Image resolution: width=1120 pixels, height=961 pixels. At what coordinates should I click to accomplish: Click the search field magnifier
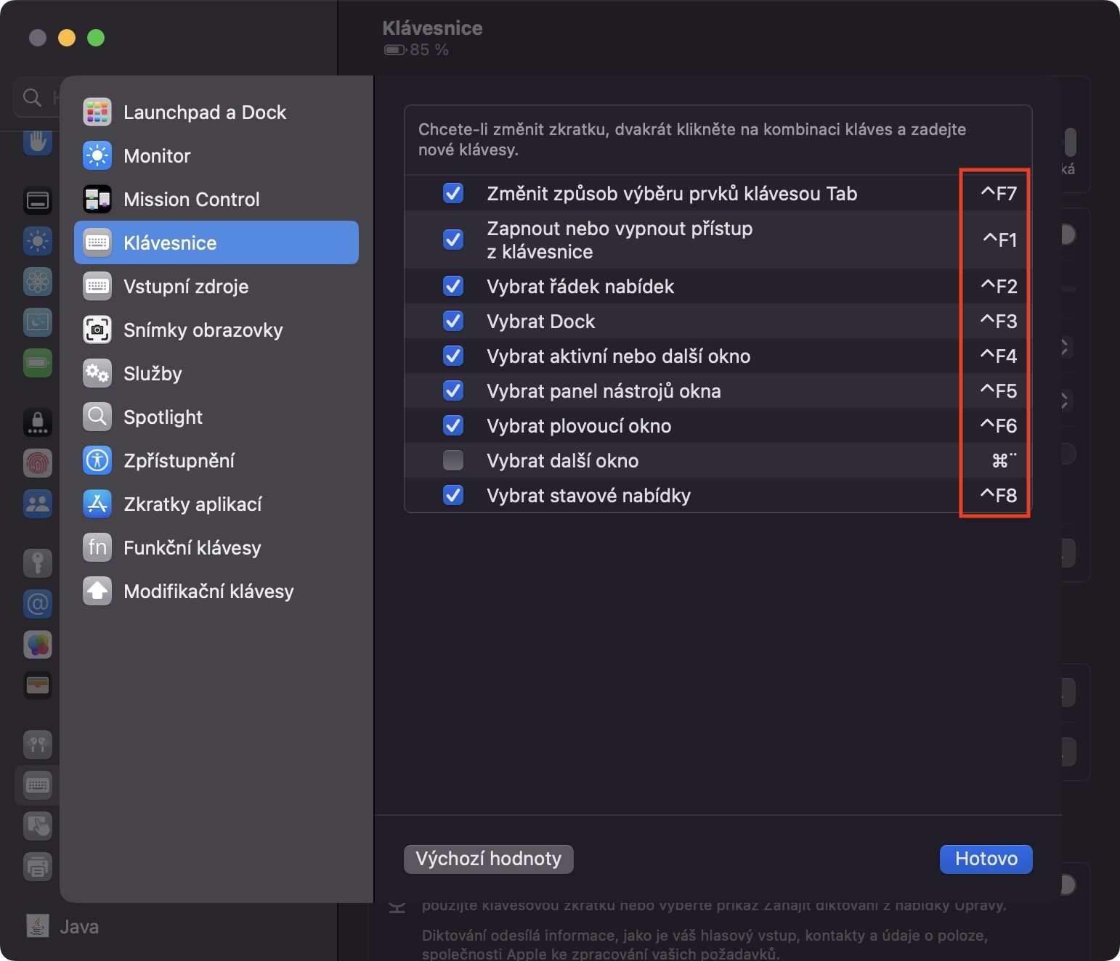point(32,97)
